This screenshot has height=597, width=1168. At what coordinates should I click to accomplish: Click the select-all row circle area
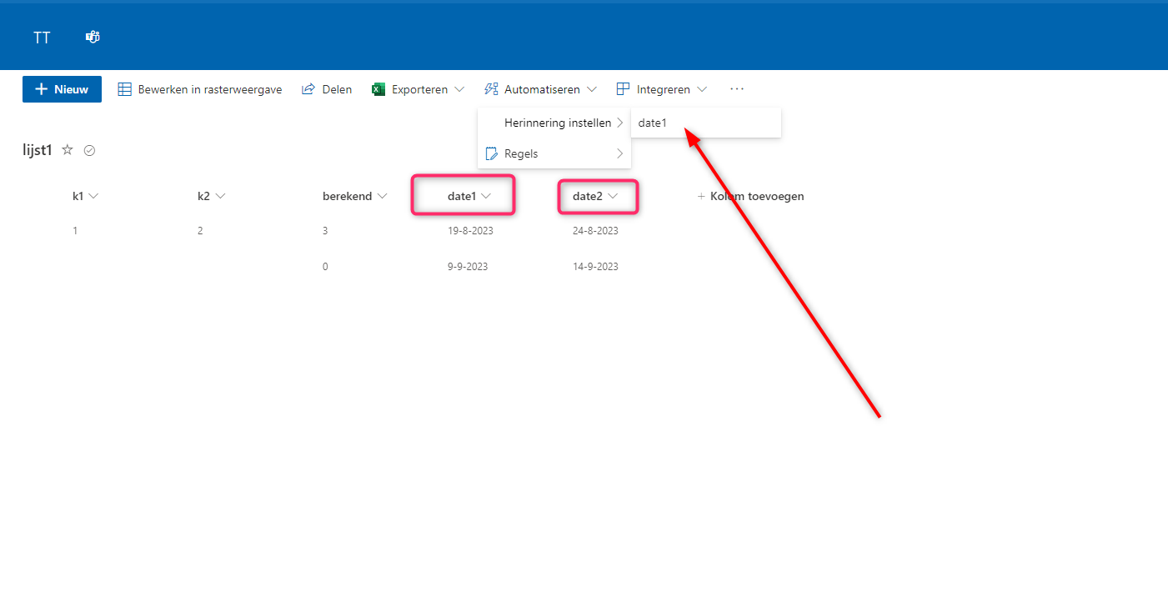[38, 196]
